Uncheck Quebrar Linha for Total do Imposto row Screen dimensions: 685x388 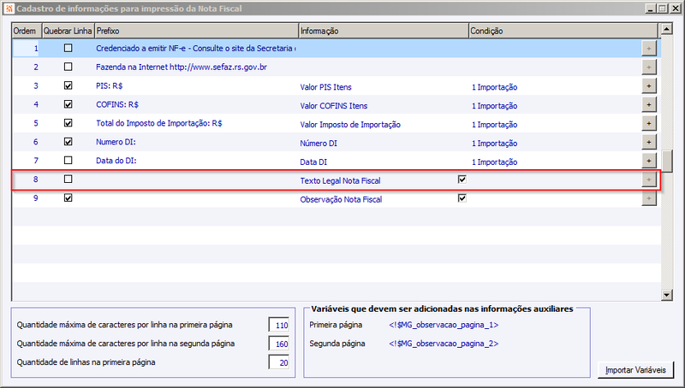click(68, 123)
